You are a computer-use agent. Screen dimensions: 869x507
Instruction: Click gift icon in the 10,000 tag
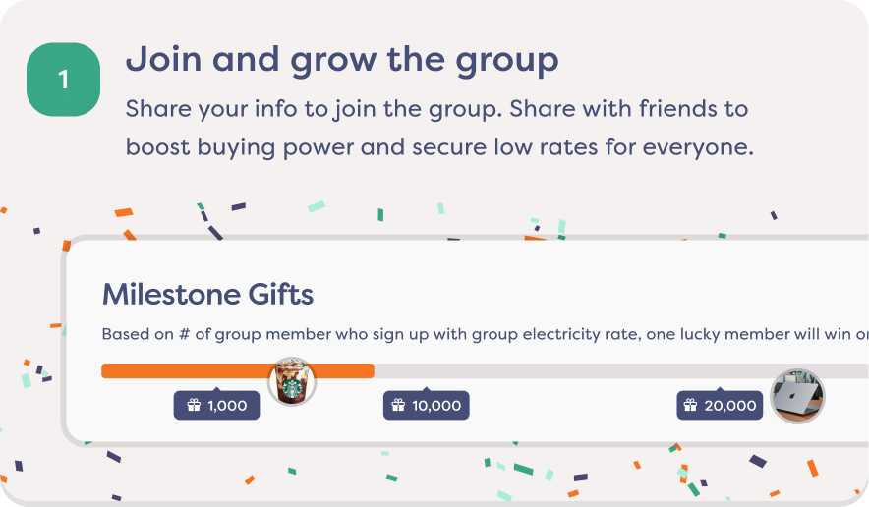pos(398,405)
